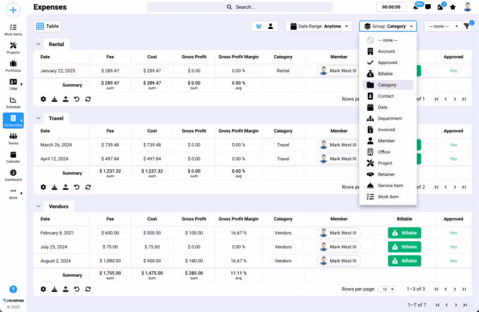Close the Group: Category dropdown
This screenshot has width=479, height=312.
388,26
